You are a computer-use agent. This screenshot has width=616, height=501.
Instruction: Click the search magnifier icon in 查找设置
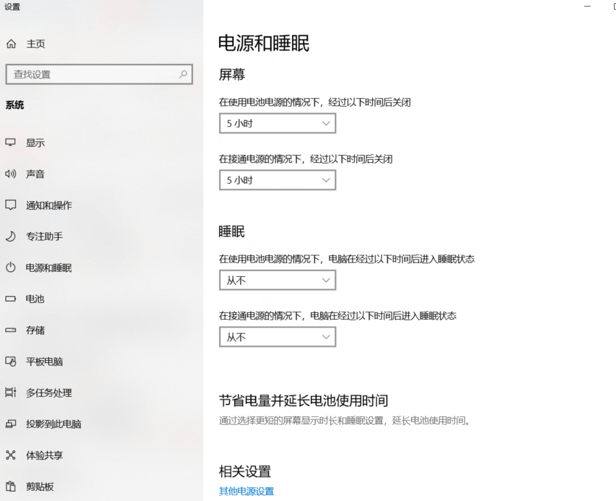[183, 74]
